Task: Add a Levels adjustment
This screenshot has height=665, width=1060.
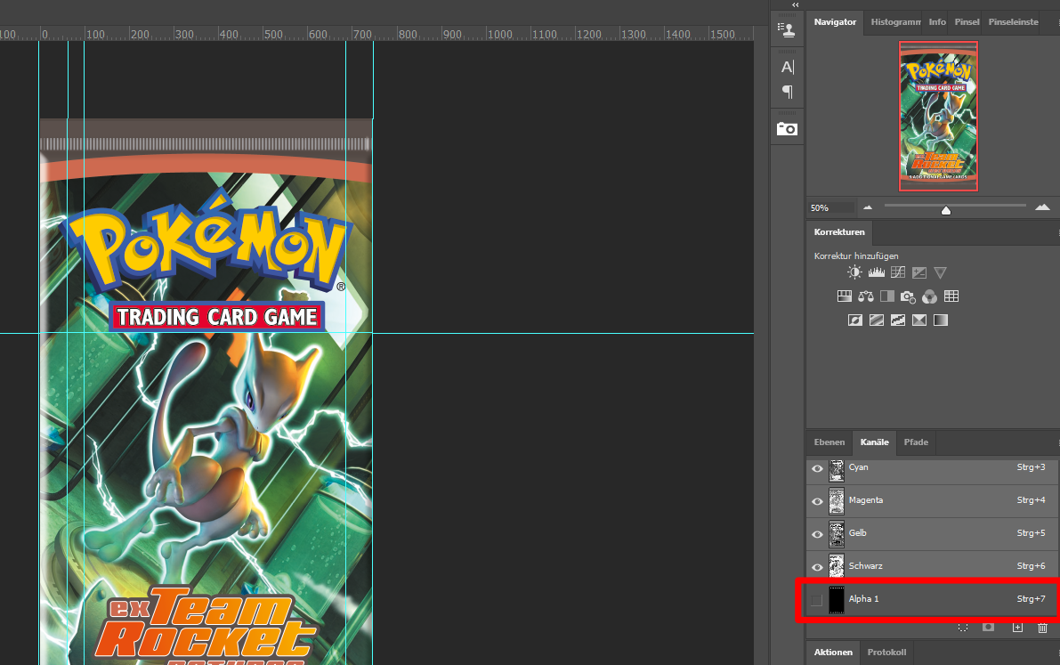Action: point(876,272)
